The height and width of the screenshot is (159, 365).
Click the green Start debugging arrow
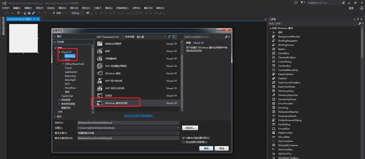tap(54, 13)
